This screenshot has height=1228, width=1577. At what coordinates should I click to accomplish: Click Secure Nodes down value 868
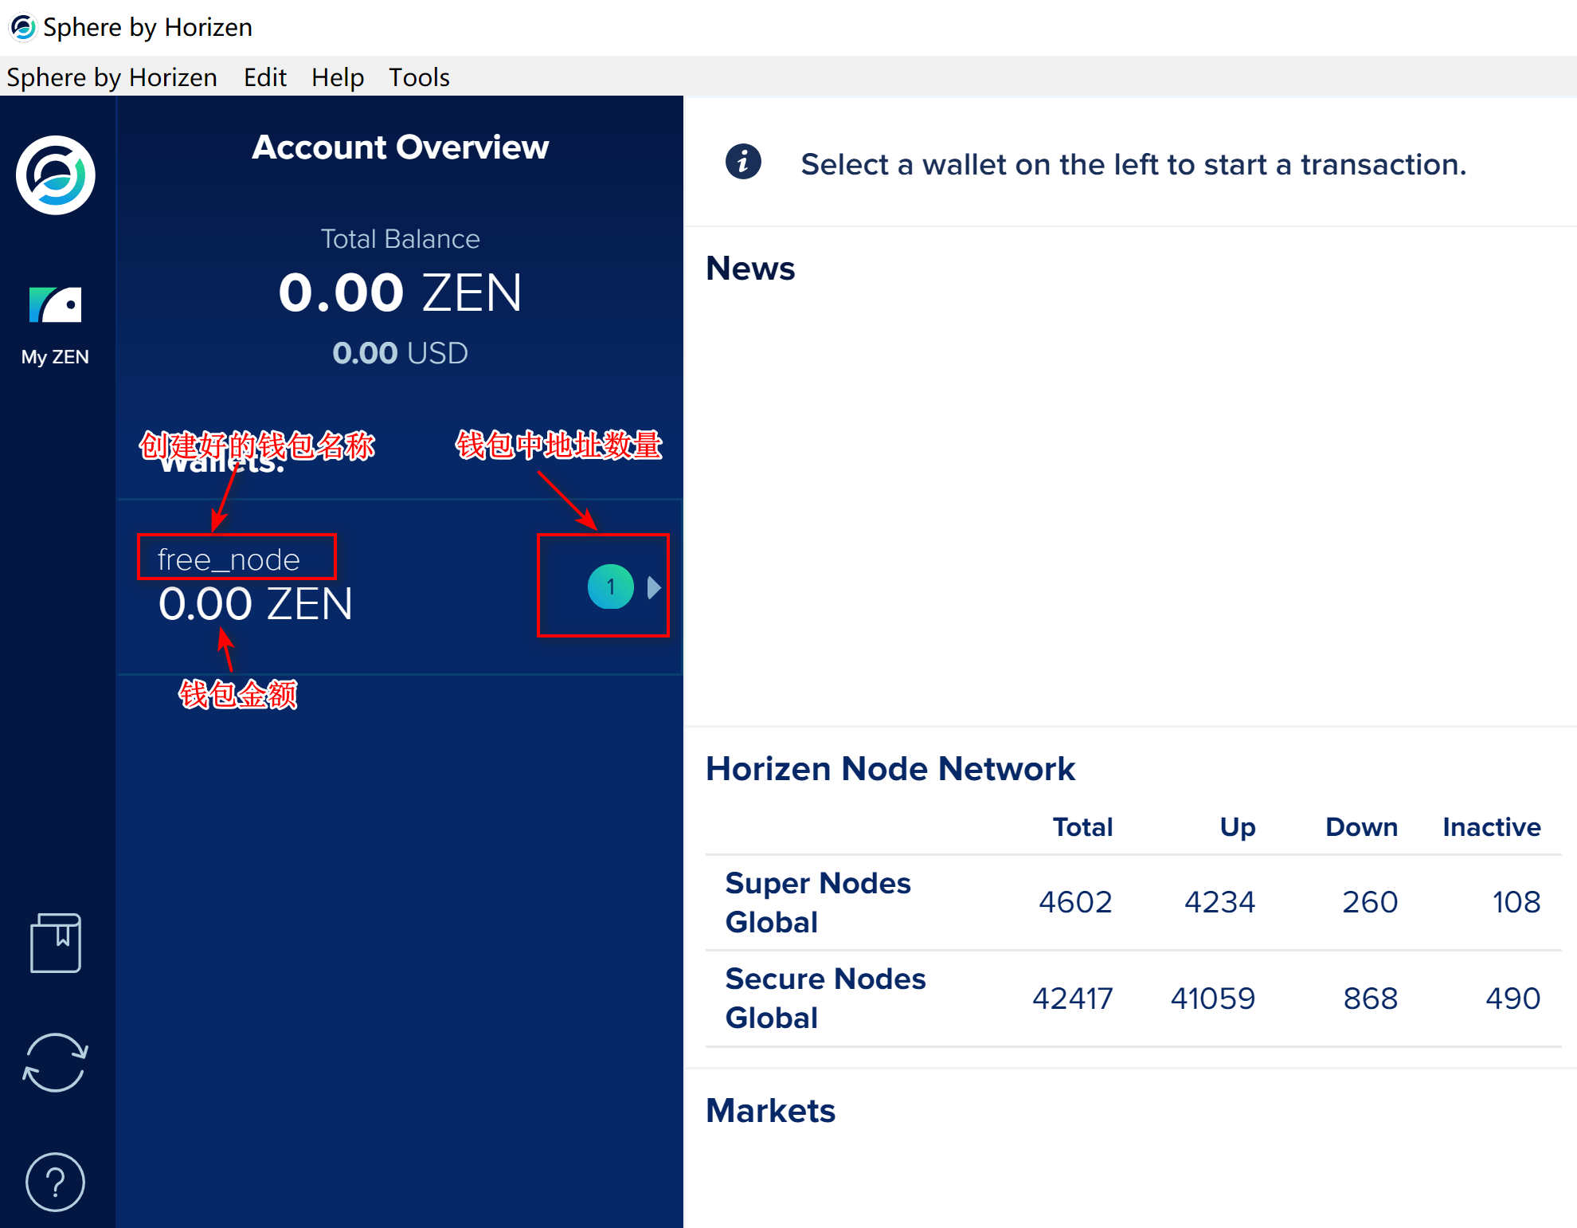click(x=1371, y=998)
